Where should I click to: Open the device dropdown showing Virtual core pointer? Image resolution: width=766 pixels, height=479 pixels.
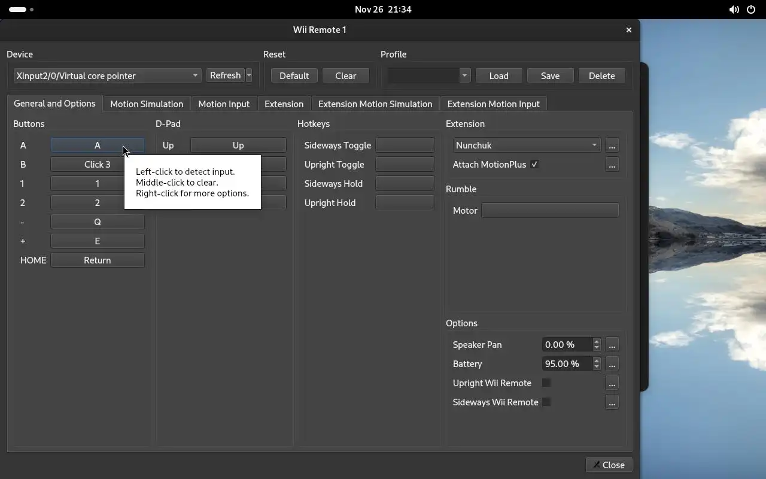point(107,75)
